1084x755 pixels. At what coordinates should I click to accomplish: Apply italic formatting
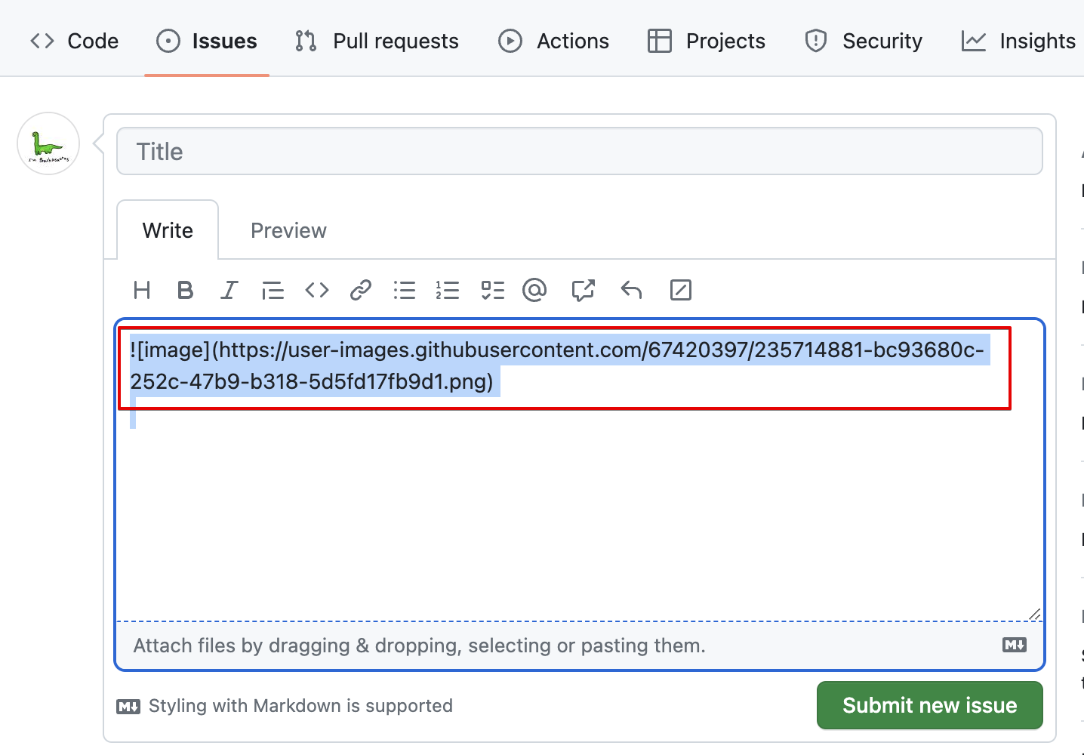[229, 290]
